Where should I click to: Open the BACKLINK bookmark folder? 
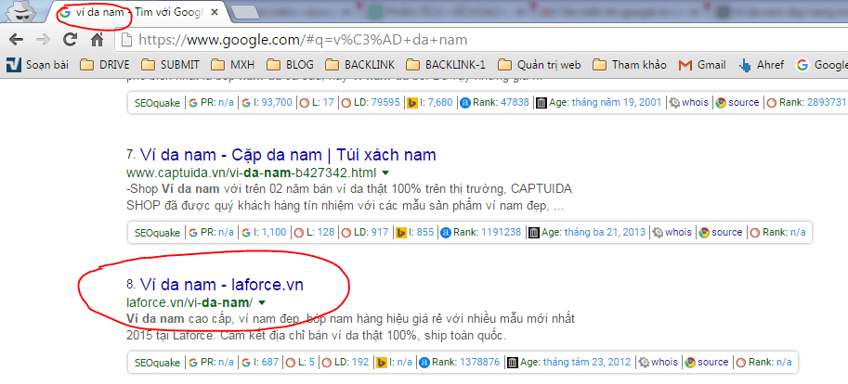coord(360,65)
